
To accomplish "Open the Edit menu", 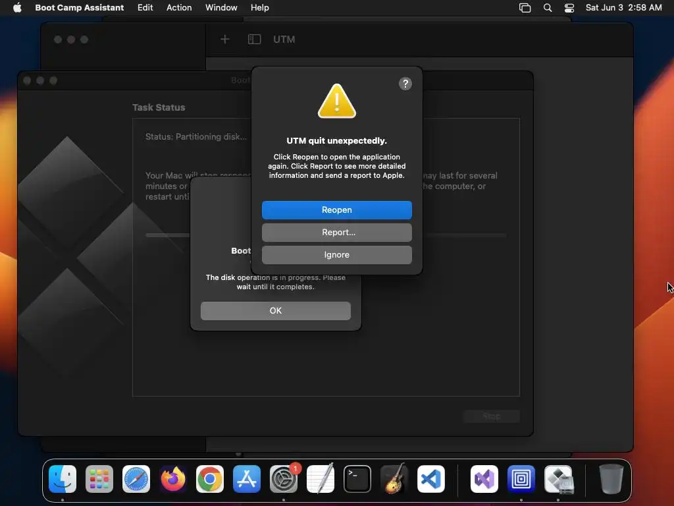I will (x=145, y=8).
